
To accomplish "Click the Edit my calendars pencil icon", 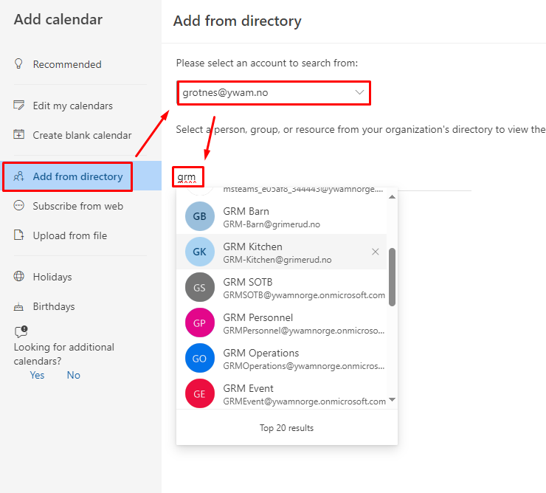I will click(19, 106).
